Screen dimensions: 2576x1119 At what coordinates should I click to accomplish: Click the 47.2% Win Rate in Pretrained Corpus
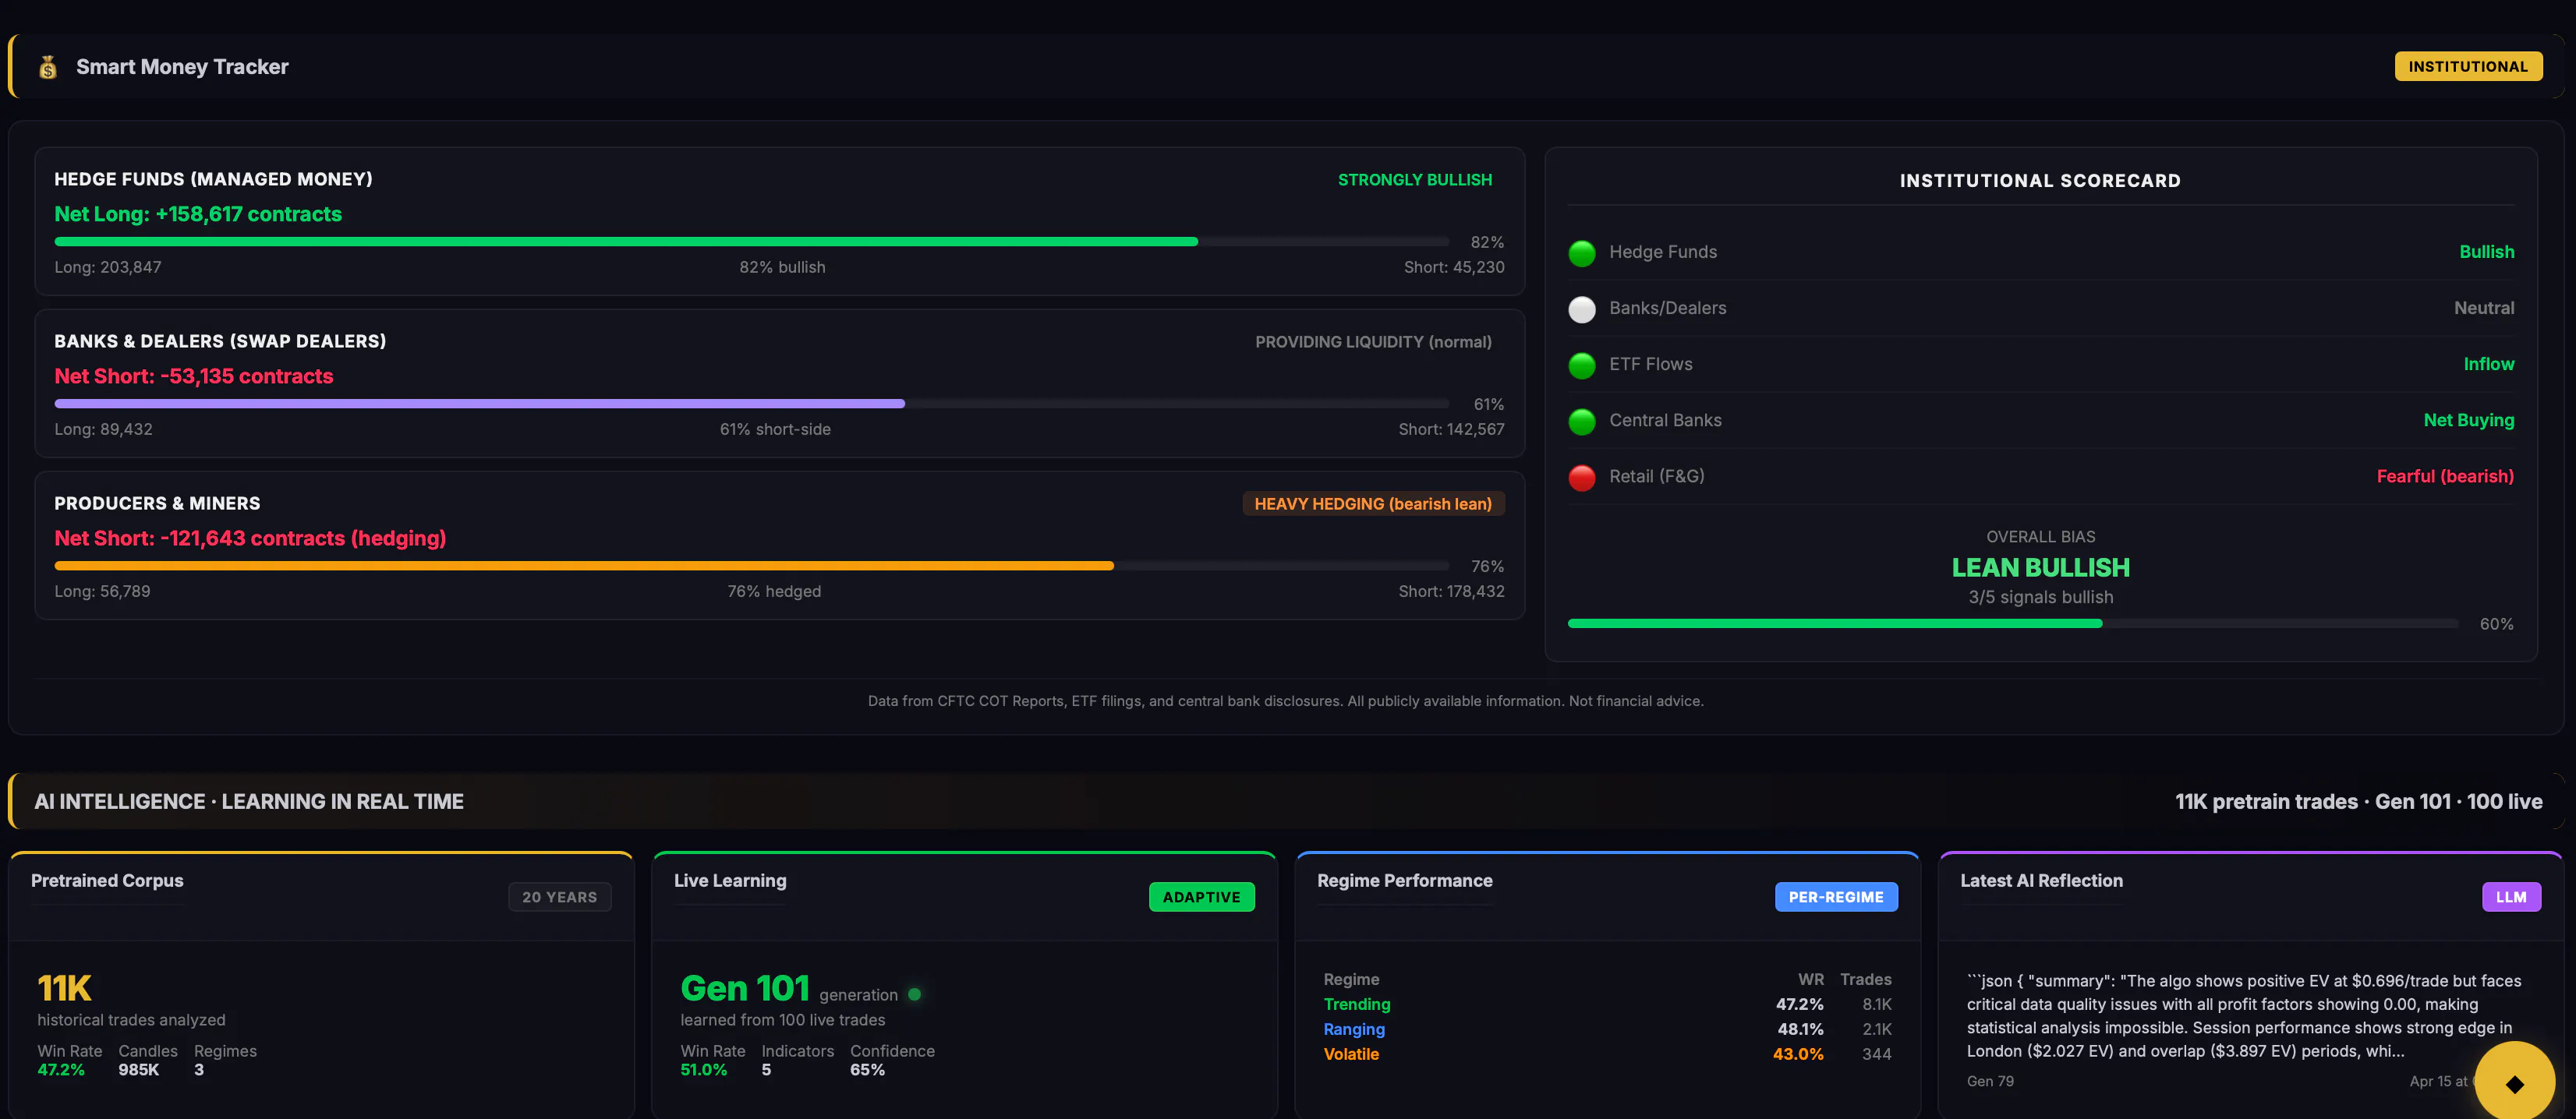coord(61,1069)
